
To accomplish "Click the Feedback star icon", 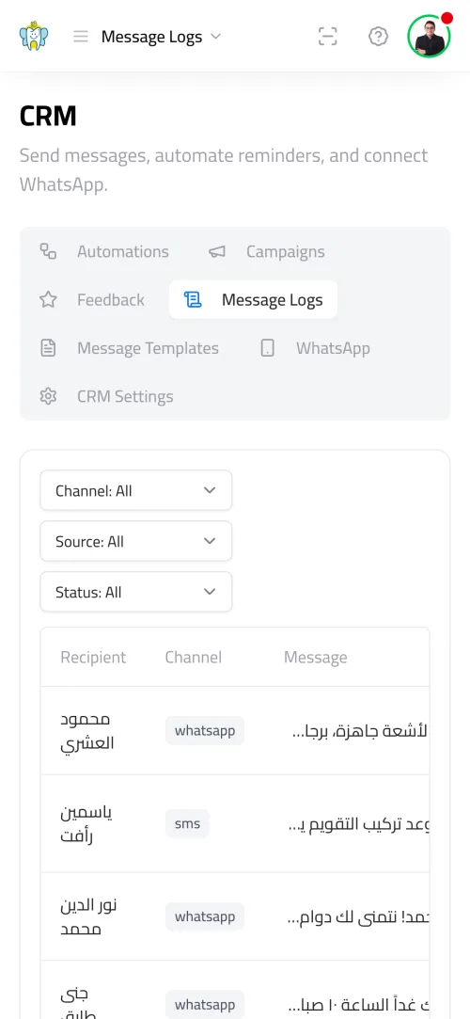I will [x=48, y=299].
